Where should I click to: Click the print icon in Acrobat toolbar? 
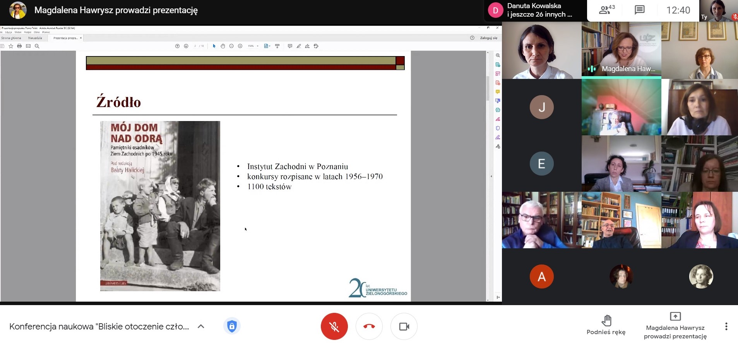(x=19, y=46)
